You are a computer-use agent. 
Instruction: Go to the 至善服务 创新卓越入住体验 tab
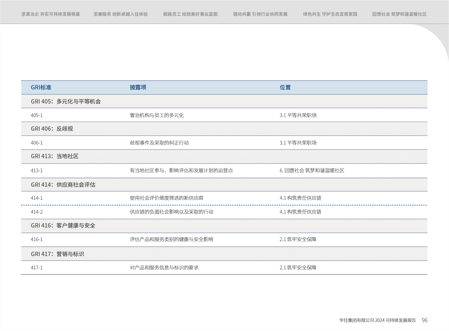coord(121,14)
